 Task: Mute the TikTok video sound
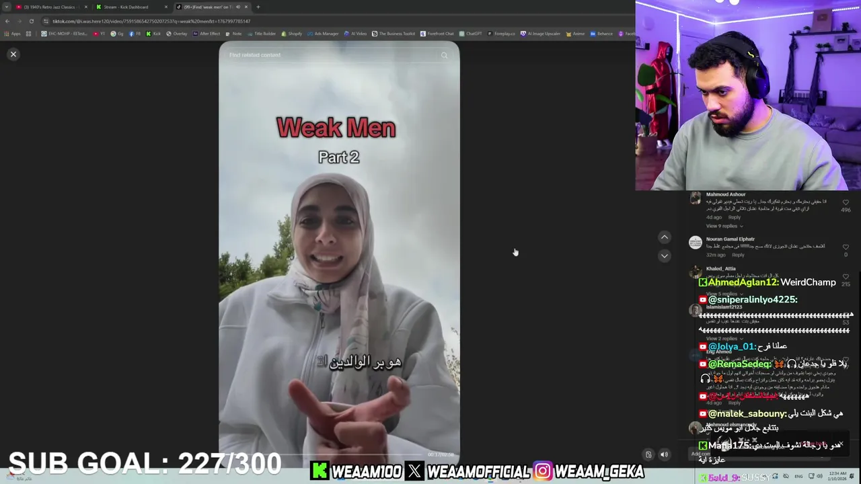[664, 454]
